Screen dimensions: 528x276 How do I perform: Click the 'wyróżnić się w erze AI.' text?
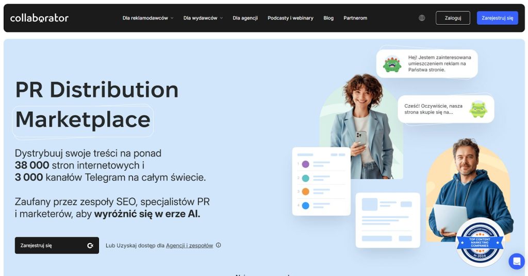coord(147,214)
